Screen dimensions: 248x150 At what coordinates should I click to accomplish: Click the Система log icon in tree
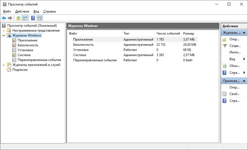coord(14,55)
